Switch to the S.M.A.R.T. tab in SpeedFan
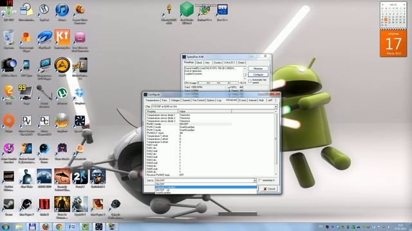This screenshot has width=412, height=231. [x=229, y=63]
